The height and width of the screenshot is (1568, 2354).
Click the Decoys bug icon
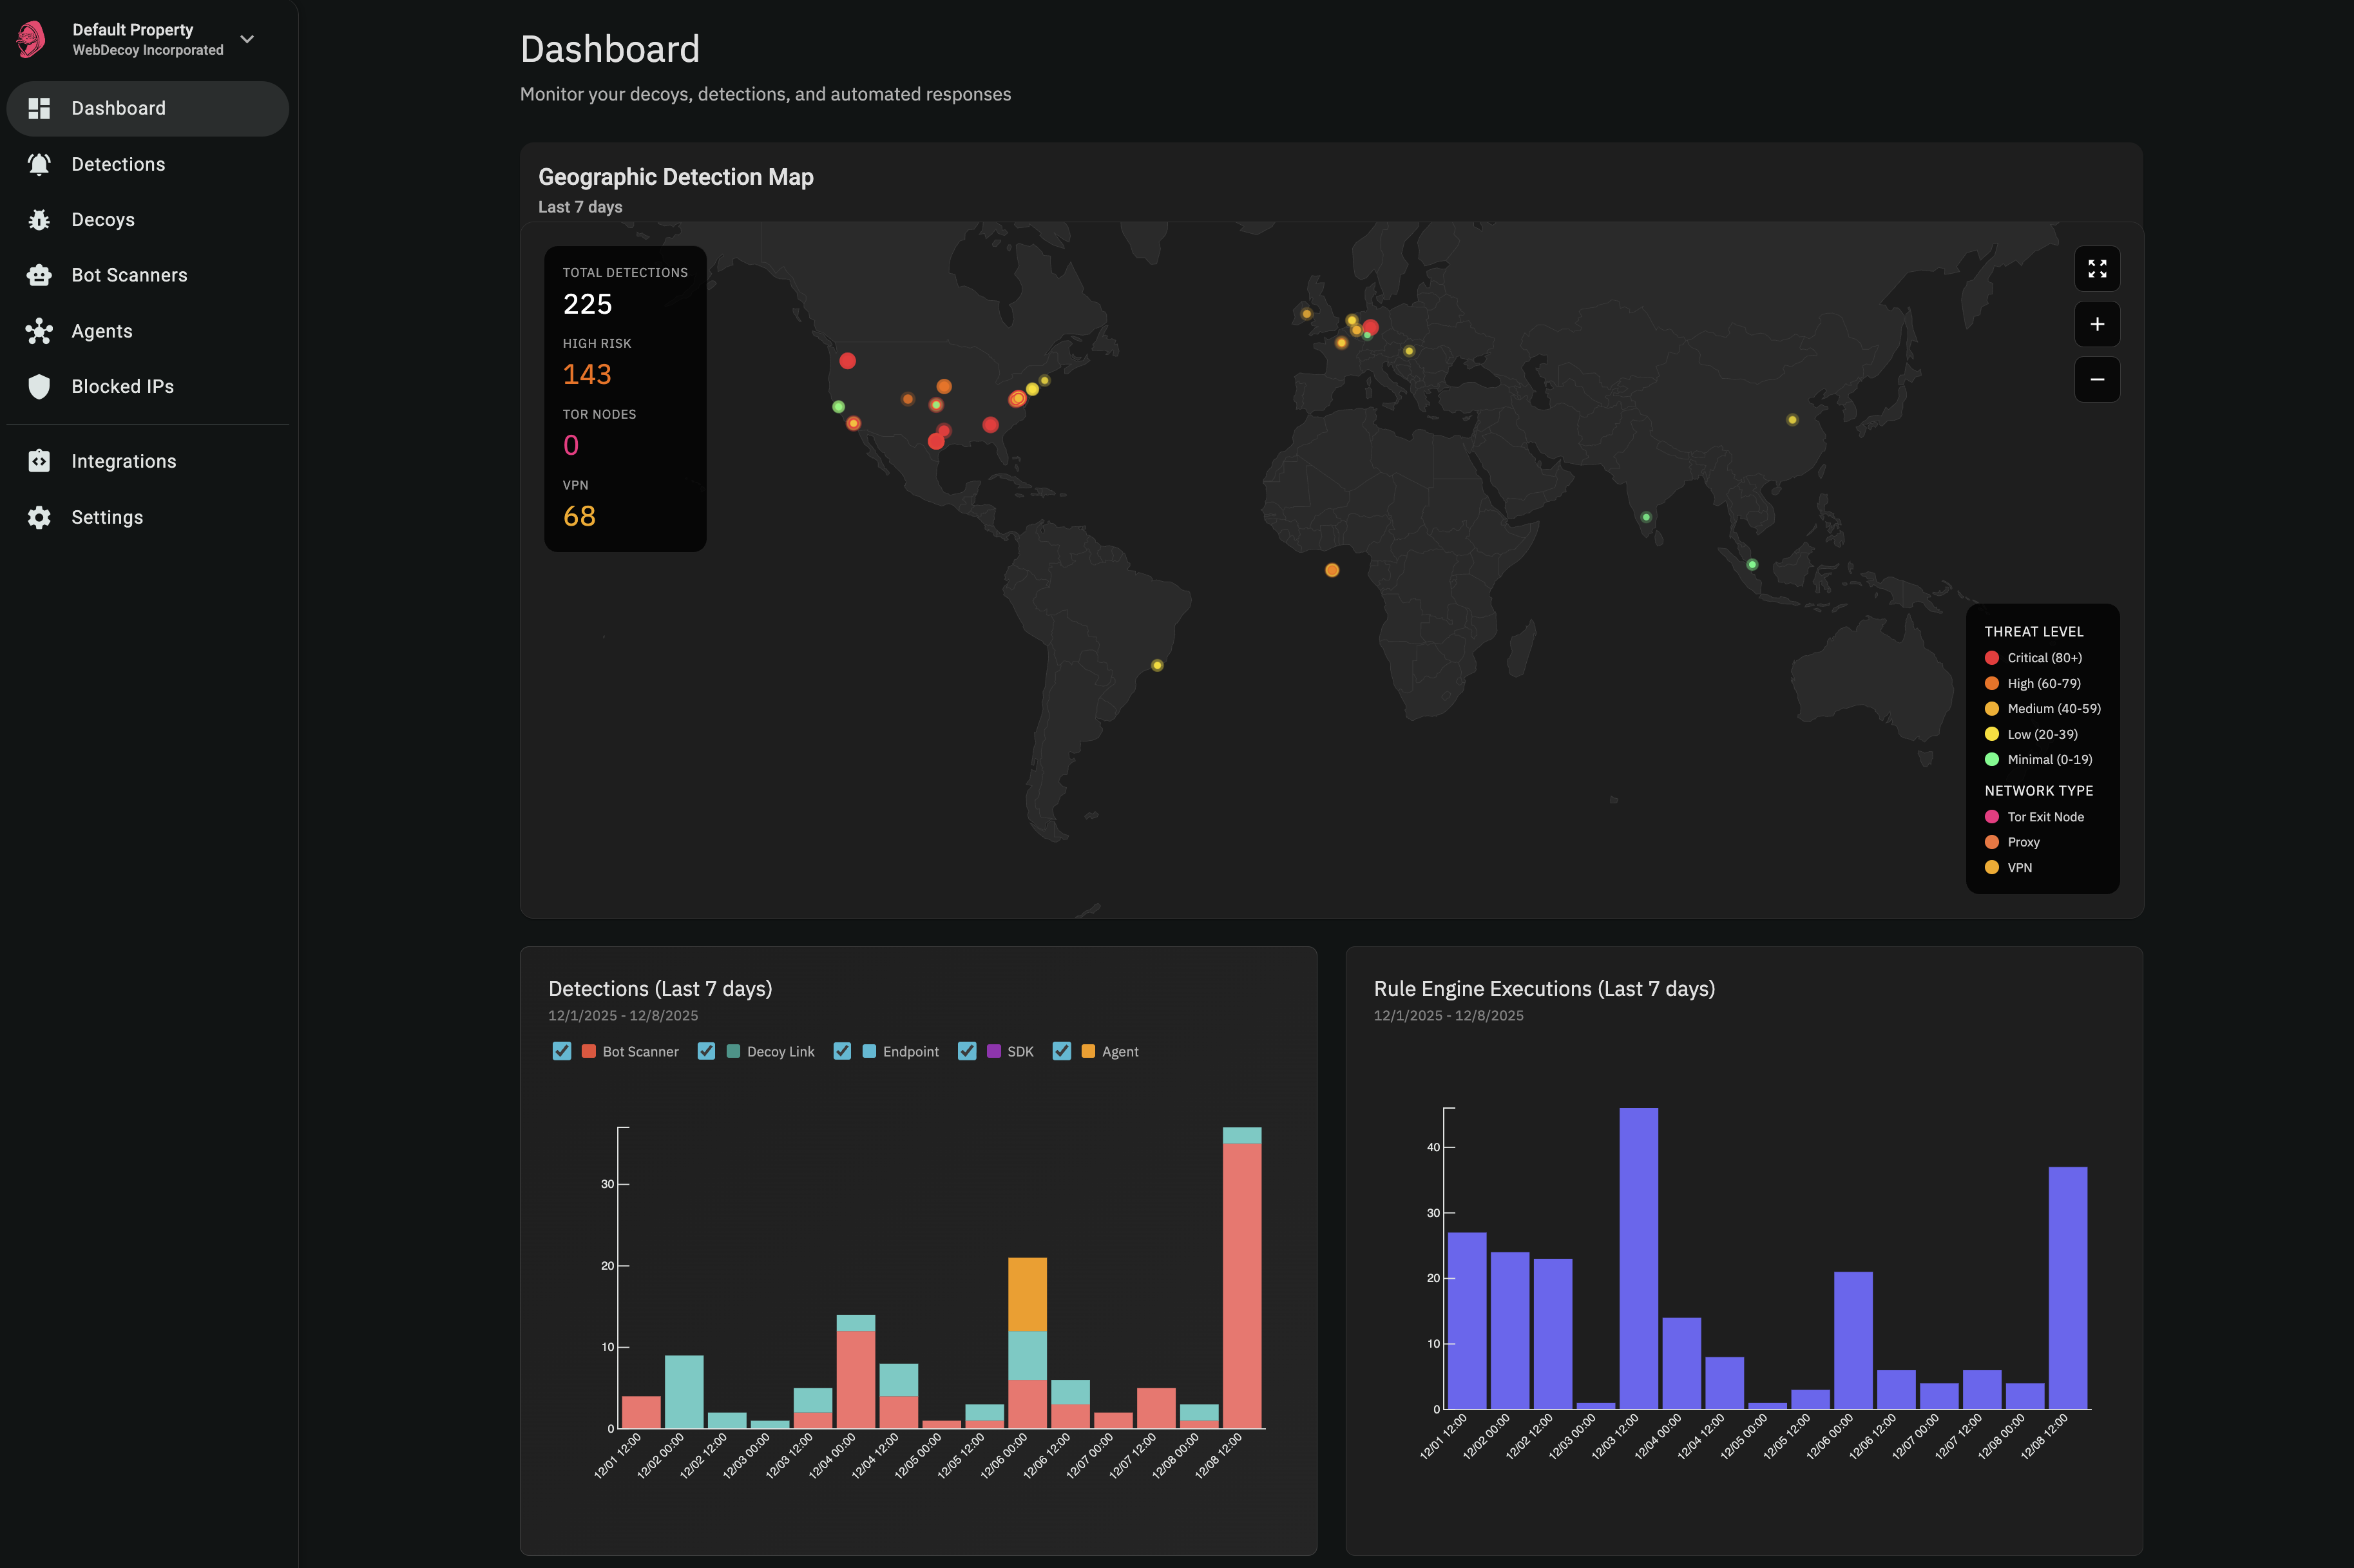[x=39, y=219]
